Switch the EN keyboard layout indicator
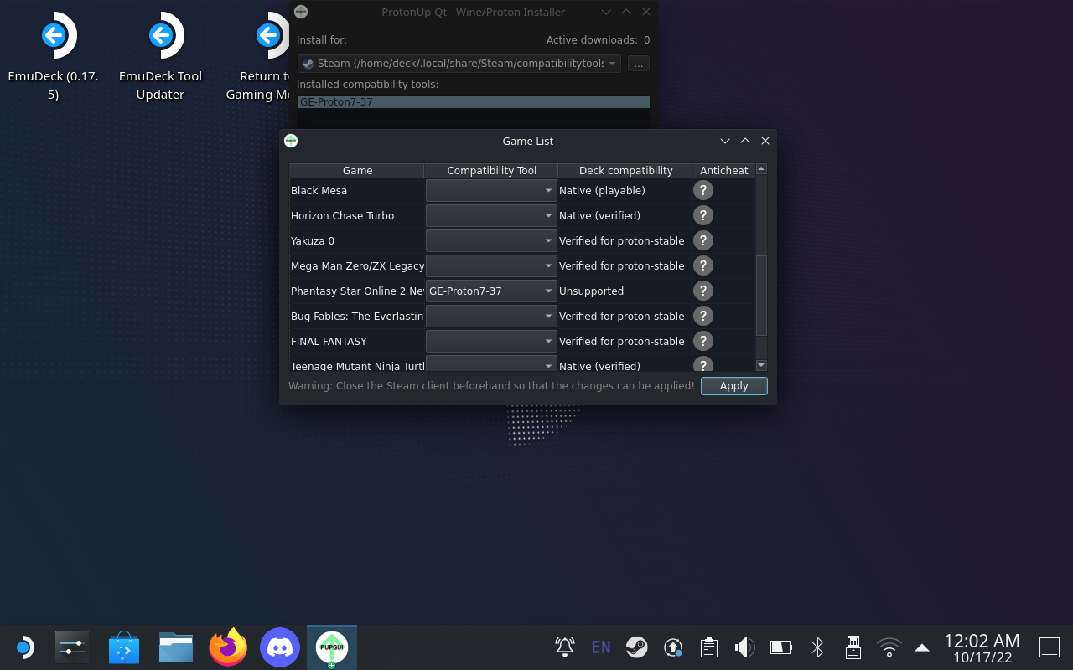This screenshot has width=1073, height=670. click(x=601, y=647)
